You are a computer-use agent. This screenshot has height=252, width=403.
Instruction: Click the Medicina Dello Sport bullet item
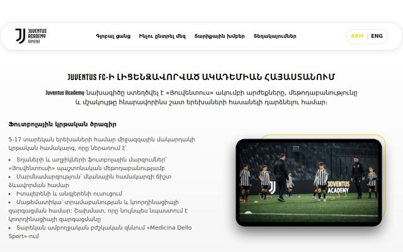pyautogui.click(x=100, y=232)
